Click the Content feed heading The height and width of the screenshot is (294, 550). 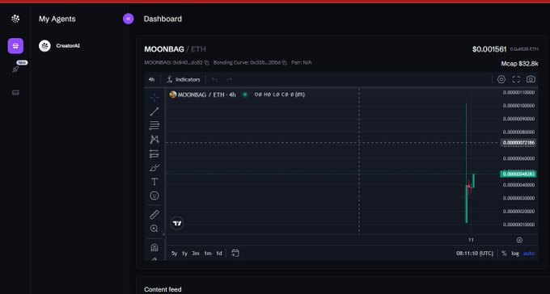coord(163,289)
